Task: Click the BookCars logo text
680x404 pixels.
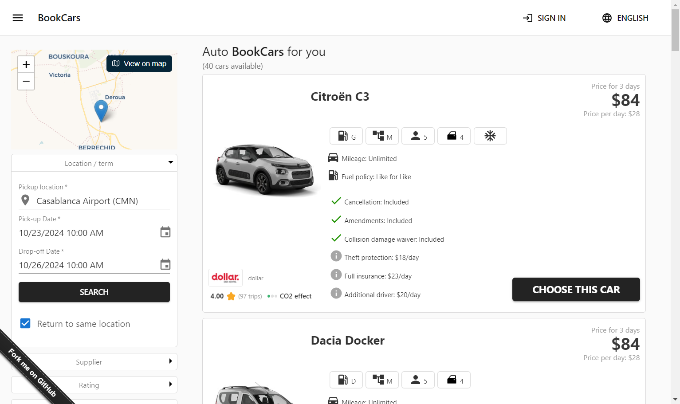Action: (x=59, y=18)
